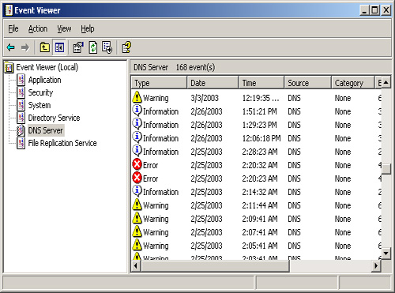
Task: Click the Up one level folder icon
Action: click(44, 47)
